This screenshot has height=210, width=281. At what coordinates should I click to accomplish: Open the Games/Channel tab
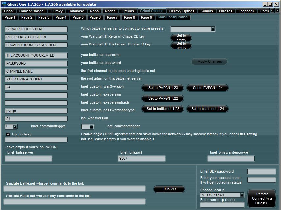32,11
